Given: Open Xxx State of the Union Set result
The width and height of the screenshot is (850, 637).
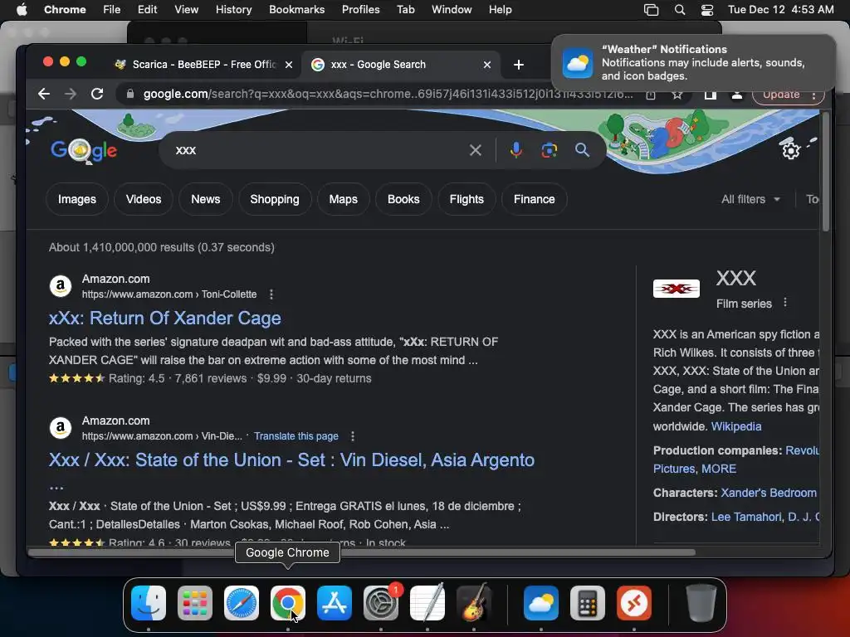Looking at the screenshot, I should pos(291,460).
